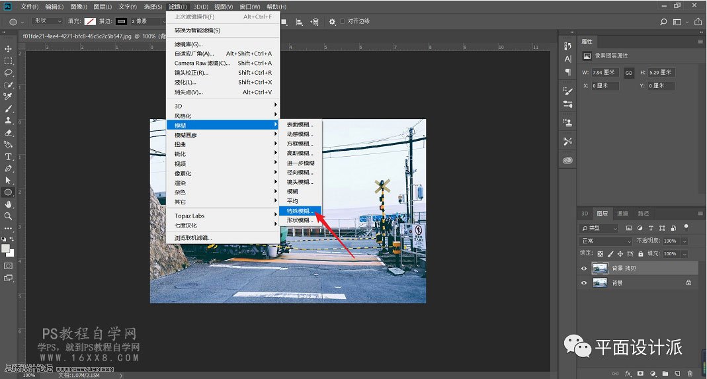The height and width of the screenshot is (379, 707).
Task: Select the Quick Selection tool
Action: 8,85
